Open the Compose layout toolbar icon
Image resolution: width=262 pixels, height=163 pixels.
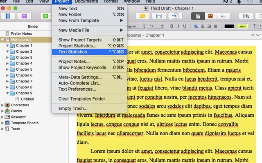click(x=159, y=16)
